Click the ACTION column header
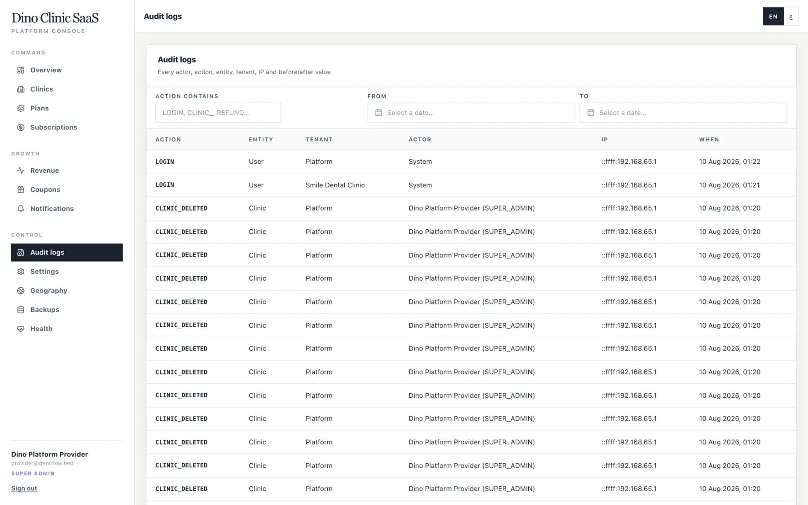Image resolution: width=808 pixels, height=505 pixels. point(168,140)
